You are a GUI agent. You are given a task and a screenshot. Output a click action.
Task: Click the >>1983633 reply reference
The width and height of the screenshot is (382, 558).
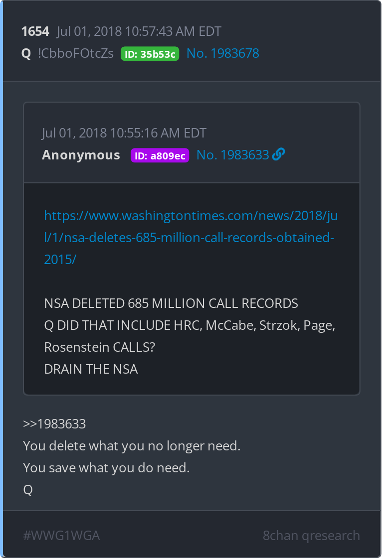coord(54,424)
